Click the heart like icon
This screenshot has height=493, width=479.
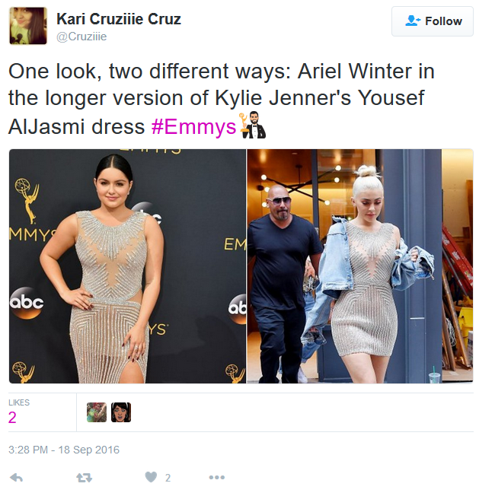pyautogui.click(x=151, y=477)
